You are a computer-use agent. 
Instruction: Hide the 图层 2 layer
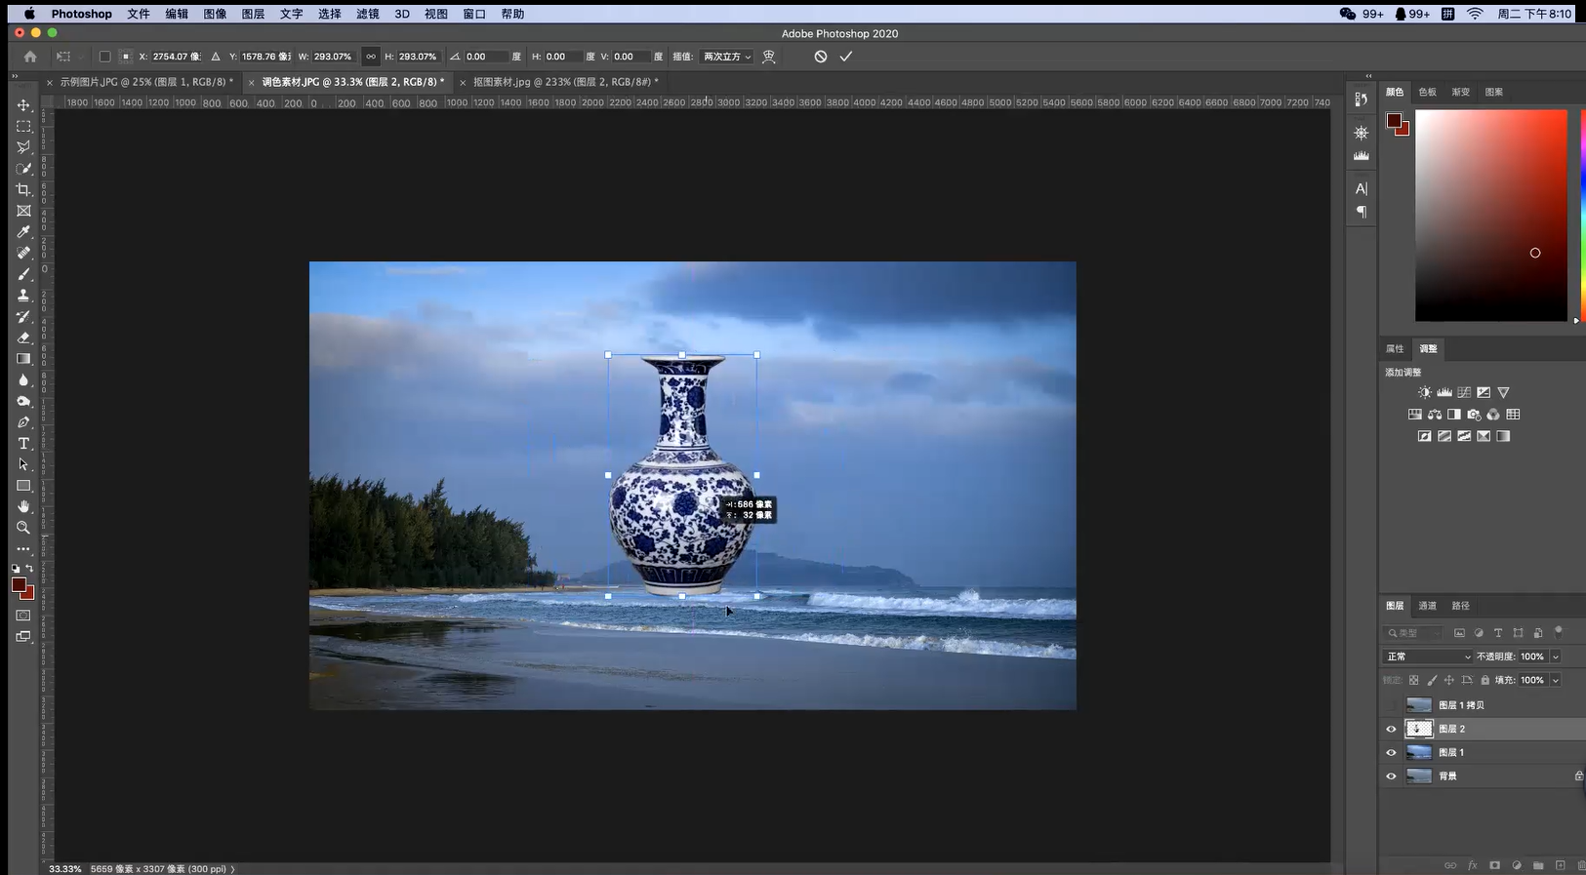tap(1391, 729)
